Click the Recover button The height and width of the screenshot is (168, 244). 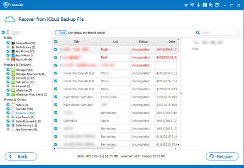coord(222,156)
